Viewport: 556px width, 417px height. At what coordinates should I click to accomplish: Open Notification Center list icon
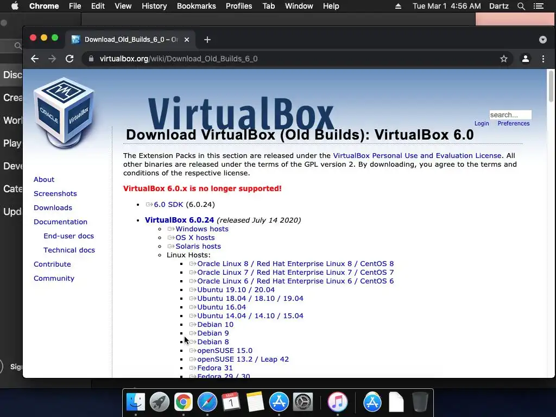[538, 6]
